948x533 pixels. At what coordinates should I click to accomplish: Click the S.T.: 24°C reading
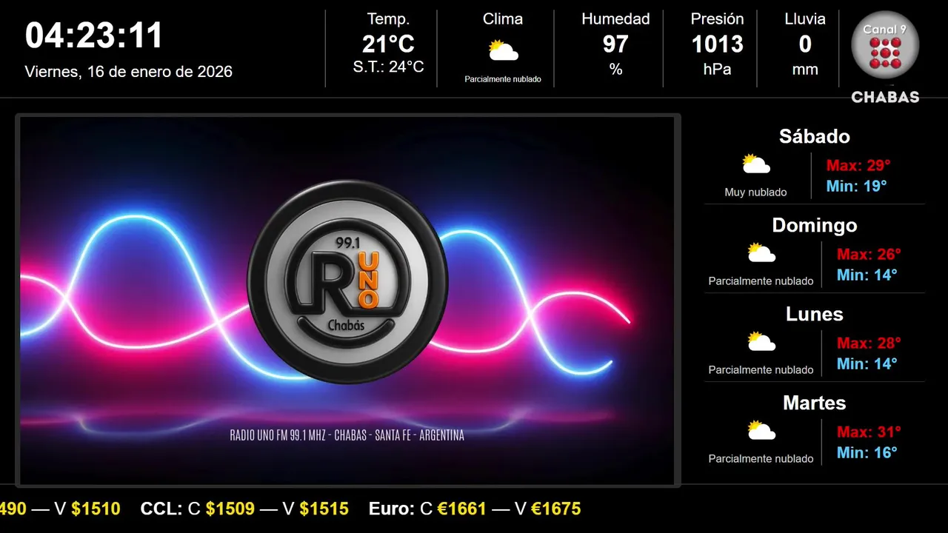(x=388, y=67)
